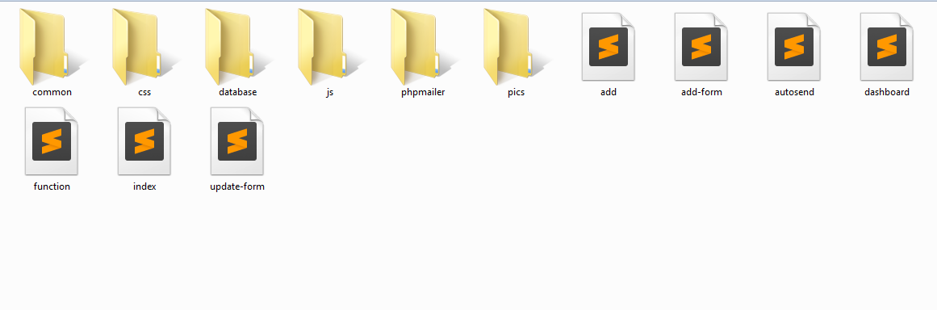Screen dimensions: 937x310
Task: Select the function Sublime file icon
Action: [x=52, y=141]
